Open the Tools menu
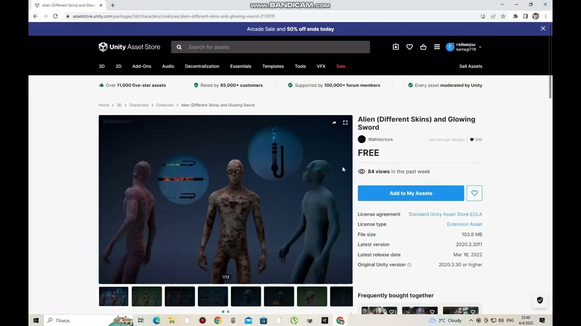This screenshot has width=581, height=326. (300, 66)
